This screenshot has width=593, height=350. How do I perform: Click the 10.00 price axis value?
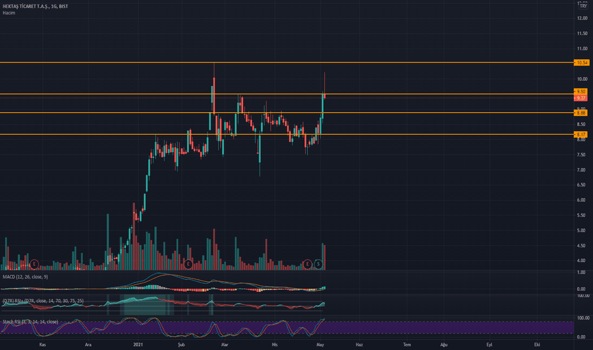[582, 79]
